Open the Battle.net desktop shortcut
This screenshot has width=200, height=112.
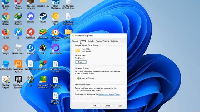(31, 48)
